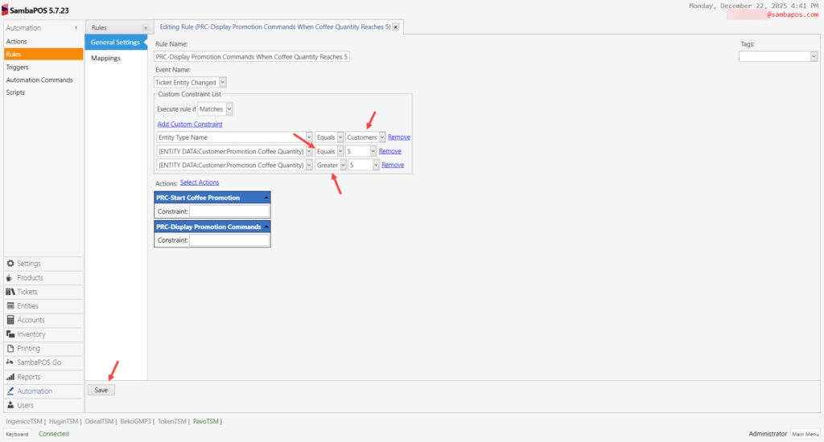Click the Add Custom Constraint link
This screenshot has height=442, width=824.
[190, 124]
